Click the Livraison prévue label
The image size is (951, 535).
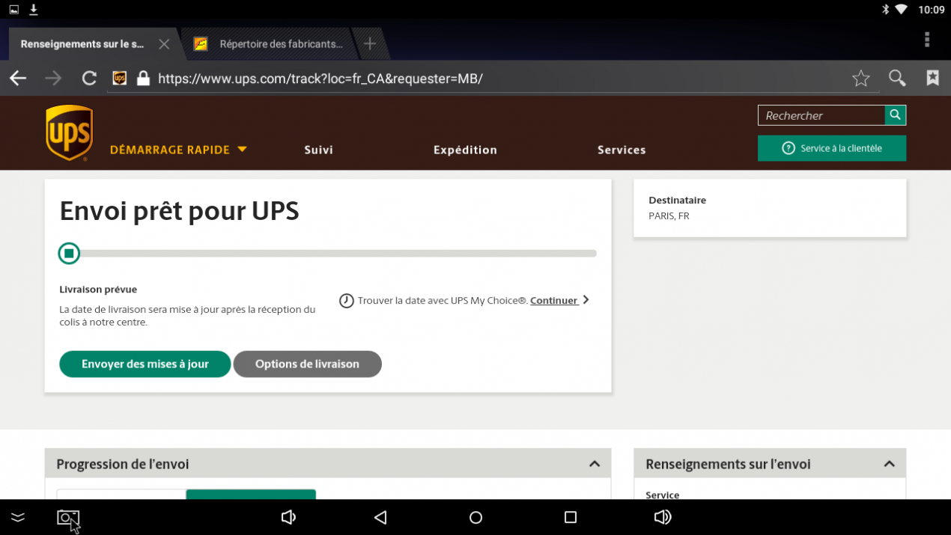point(98,290)
